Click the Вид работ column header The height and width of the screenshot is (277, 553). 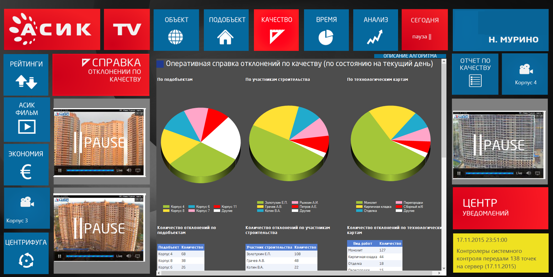363,244
